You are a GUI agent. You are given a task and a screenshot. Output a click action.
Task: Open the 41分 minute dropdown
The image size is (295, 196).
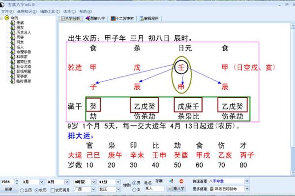[x=118, y=182]
